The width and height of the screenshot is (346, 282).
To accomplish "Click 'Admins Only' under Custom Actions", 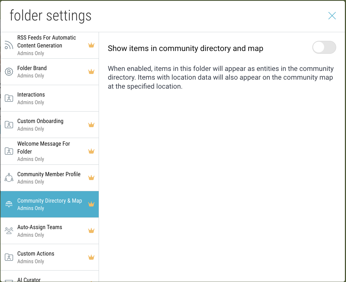I will pyautogui.click(x=31, y=262).
